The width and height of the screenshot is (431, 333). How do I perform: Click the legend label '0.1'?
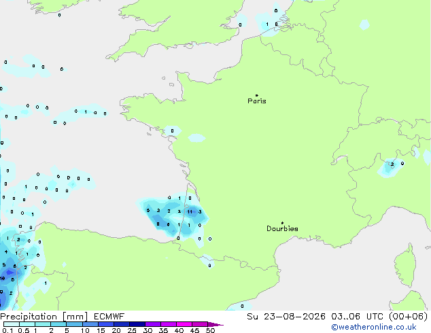pos(7,330)
